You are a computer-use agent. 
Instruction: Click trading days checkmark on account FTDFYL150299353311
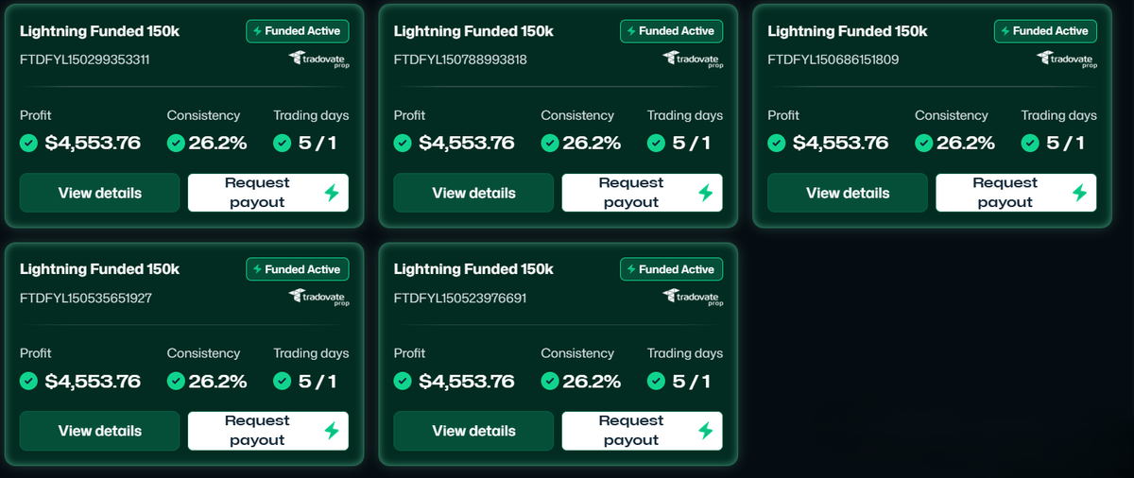tap(283, 144)
